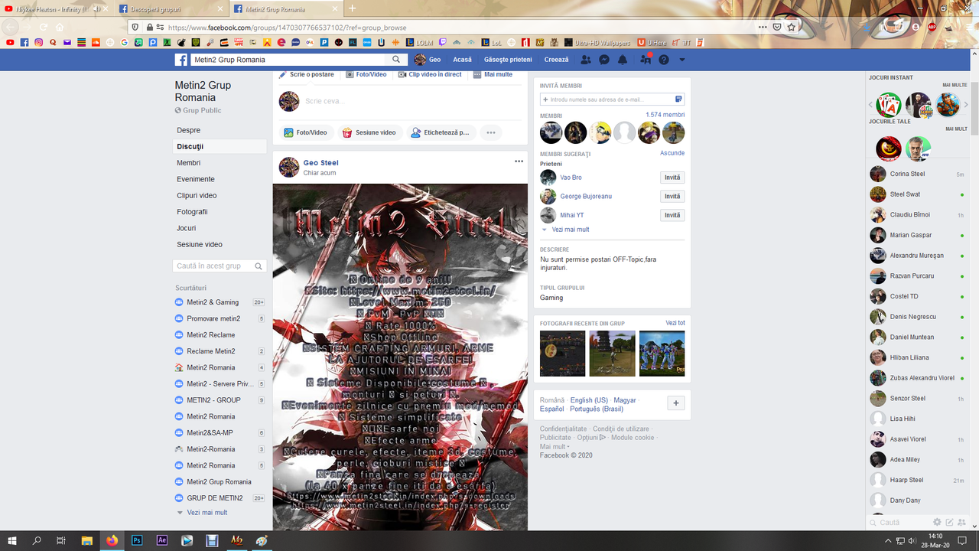The height and width of the screenshot is (551, 979).
Task: Launch Photoshop from the taskbar
Action: click(x=137, y=540)
